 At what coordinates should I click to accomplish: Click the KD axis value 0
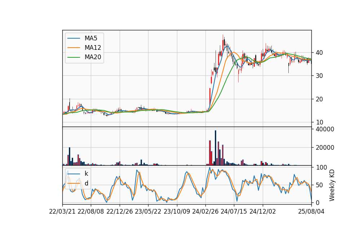click(317, 202)
